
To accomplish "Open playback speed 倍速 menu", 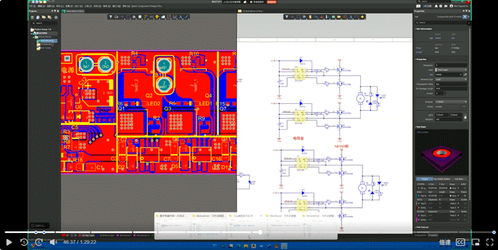I will pos(445,243).
